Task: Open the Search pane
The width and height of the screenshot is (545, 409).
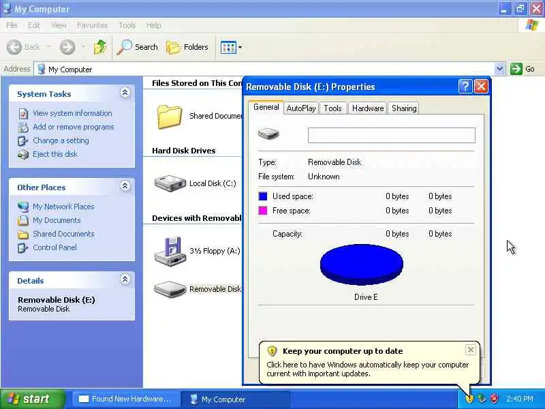Action: tap(138, 47)
